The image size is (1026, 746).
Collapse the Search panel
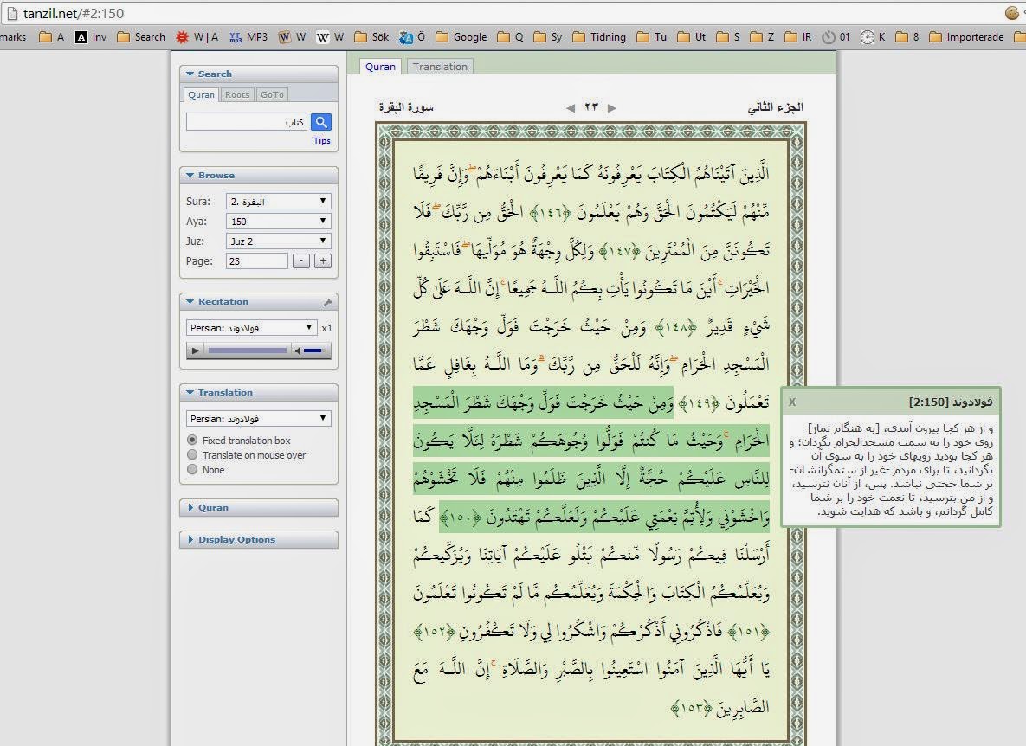(259, 74)
